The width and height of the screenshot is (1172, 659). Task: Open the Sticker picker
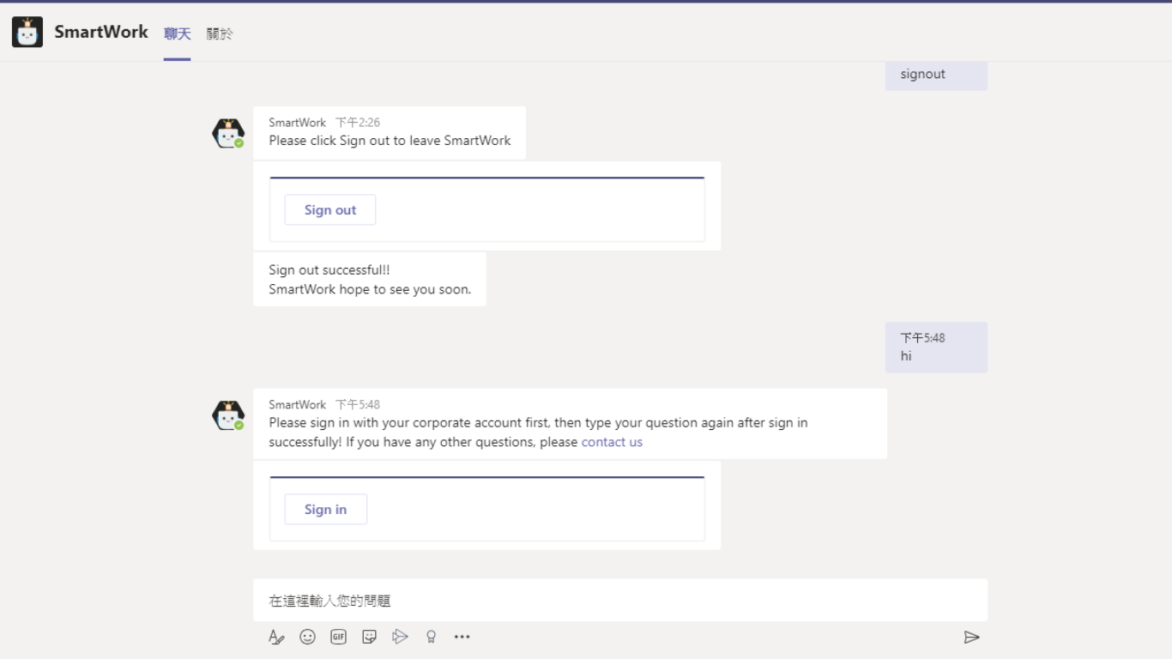tap(370, 637)
